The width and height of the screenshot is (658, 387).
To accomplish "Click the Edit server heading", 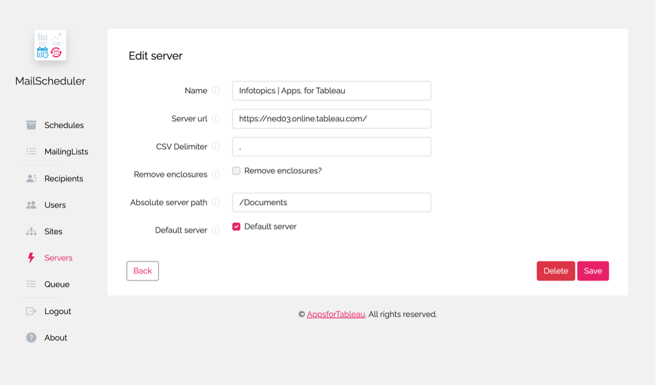I will tap(155, 56).
